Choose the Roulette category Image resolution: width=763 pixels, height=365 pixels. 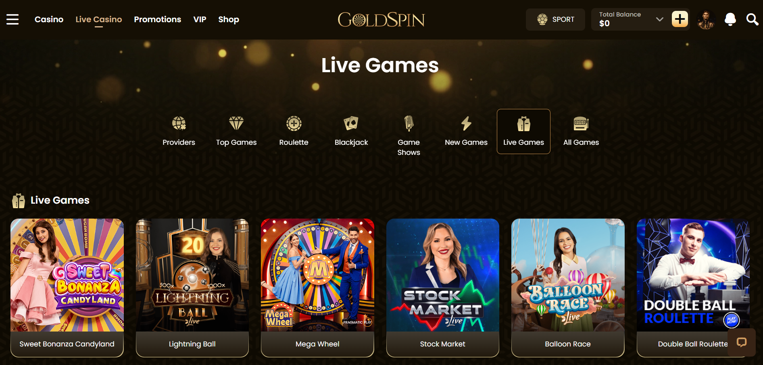click(x=294, y=131)
